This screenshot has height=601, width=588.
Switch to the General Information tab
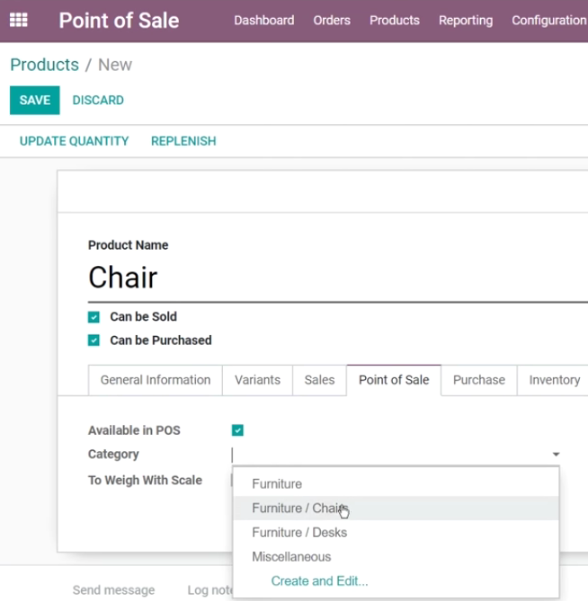pyautogui.click(x=156, y=380)
